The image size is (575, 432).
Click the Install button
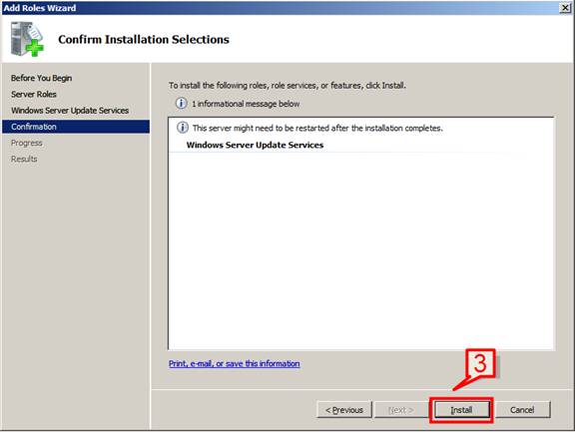[x=461, y=410]
